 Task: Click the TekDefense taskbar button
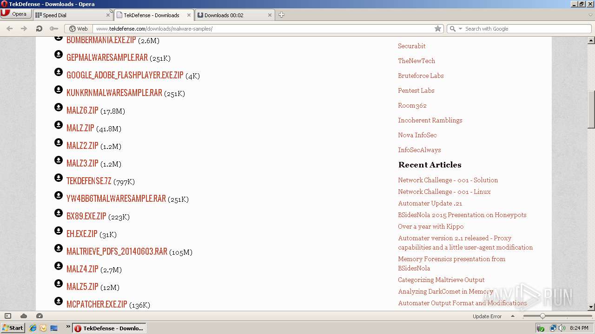pyautogui.click(x=109, y=328)
